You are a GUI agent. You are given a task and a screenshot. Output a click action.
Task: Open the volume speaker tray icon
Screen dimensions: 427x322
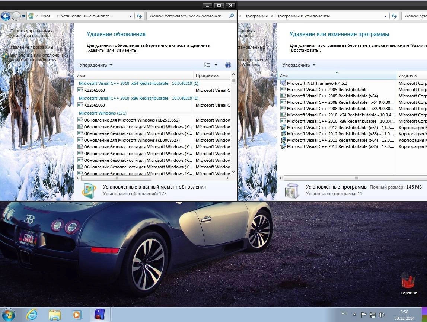point(381,315)
